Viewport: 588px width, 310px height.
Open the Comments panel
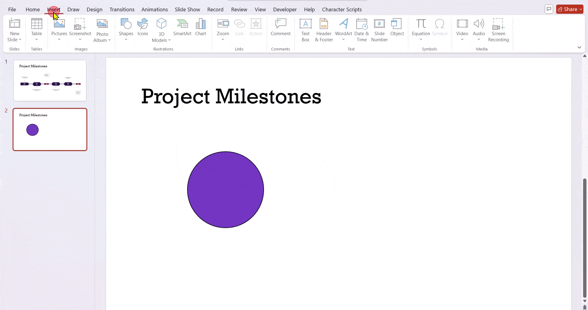pos(548,9)
